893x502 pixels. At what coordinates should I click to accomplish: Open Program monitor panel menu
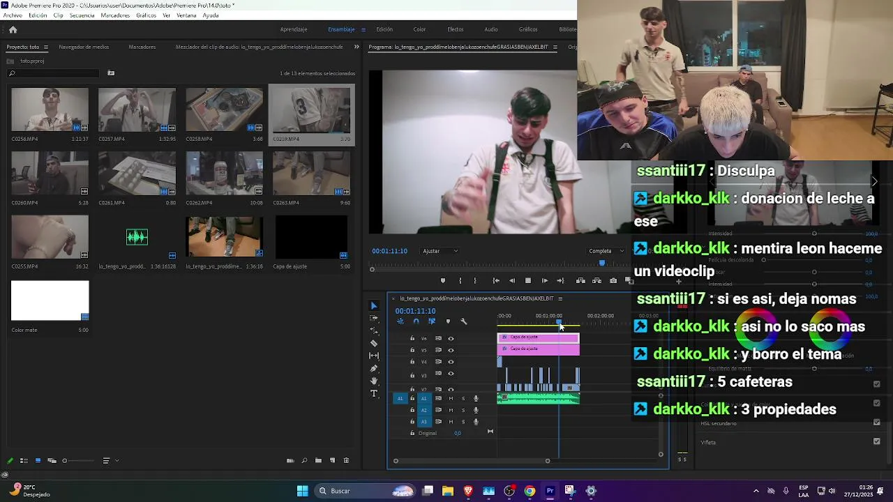point(555,47)
